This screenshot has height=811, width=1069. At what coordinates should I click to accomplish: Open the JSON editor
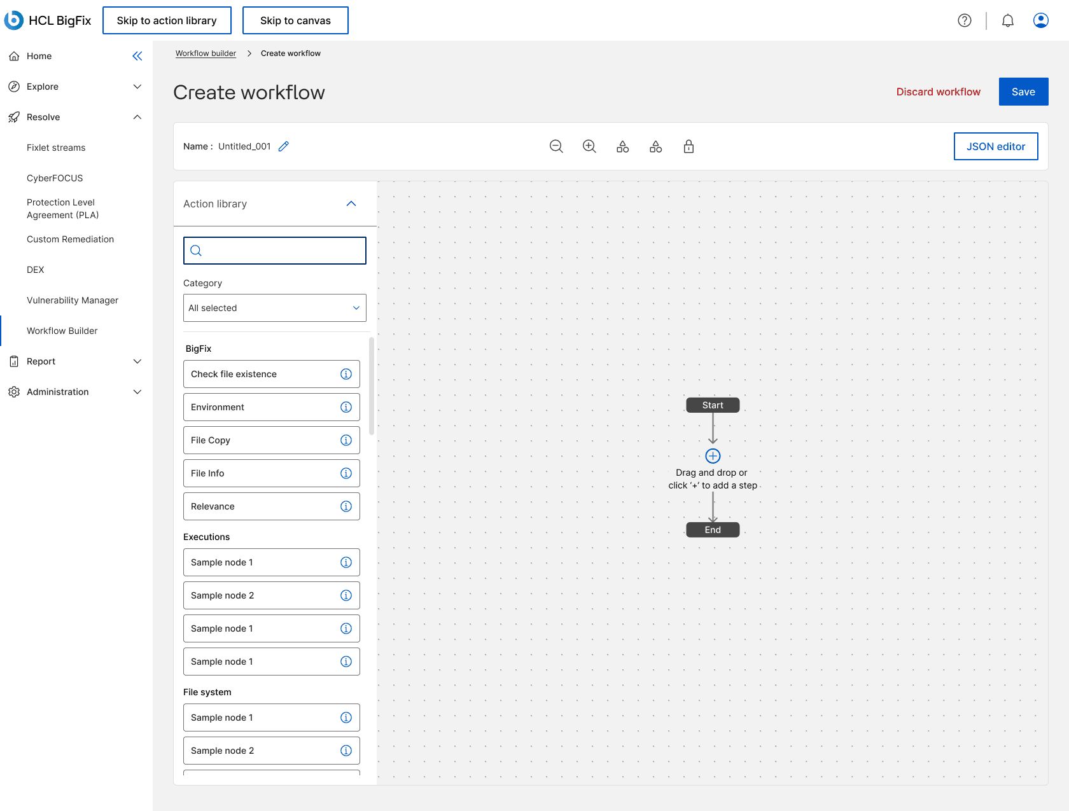coord(996,146)
